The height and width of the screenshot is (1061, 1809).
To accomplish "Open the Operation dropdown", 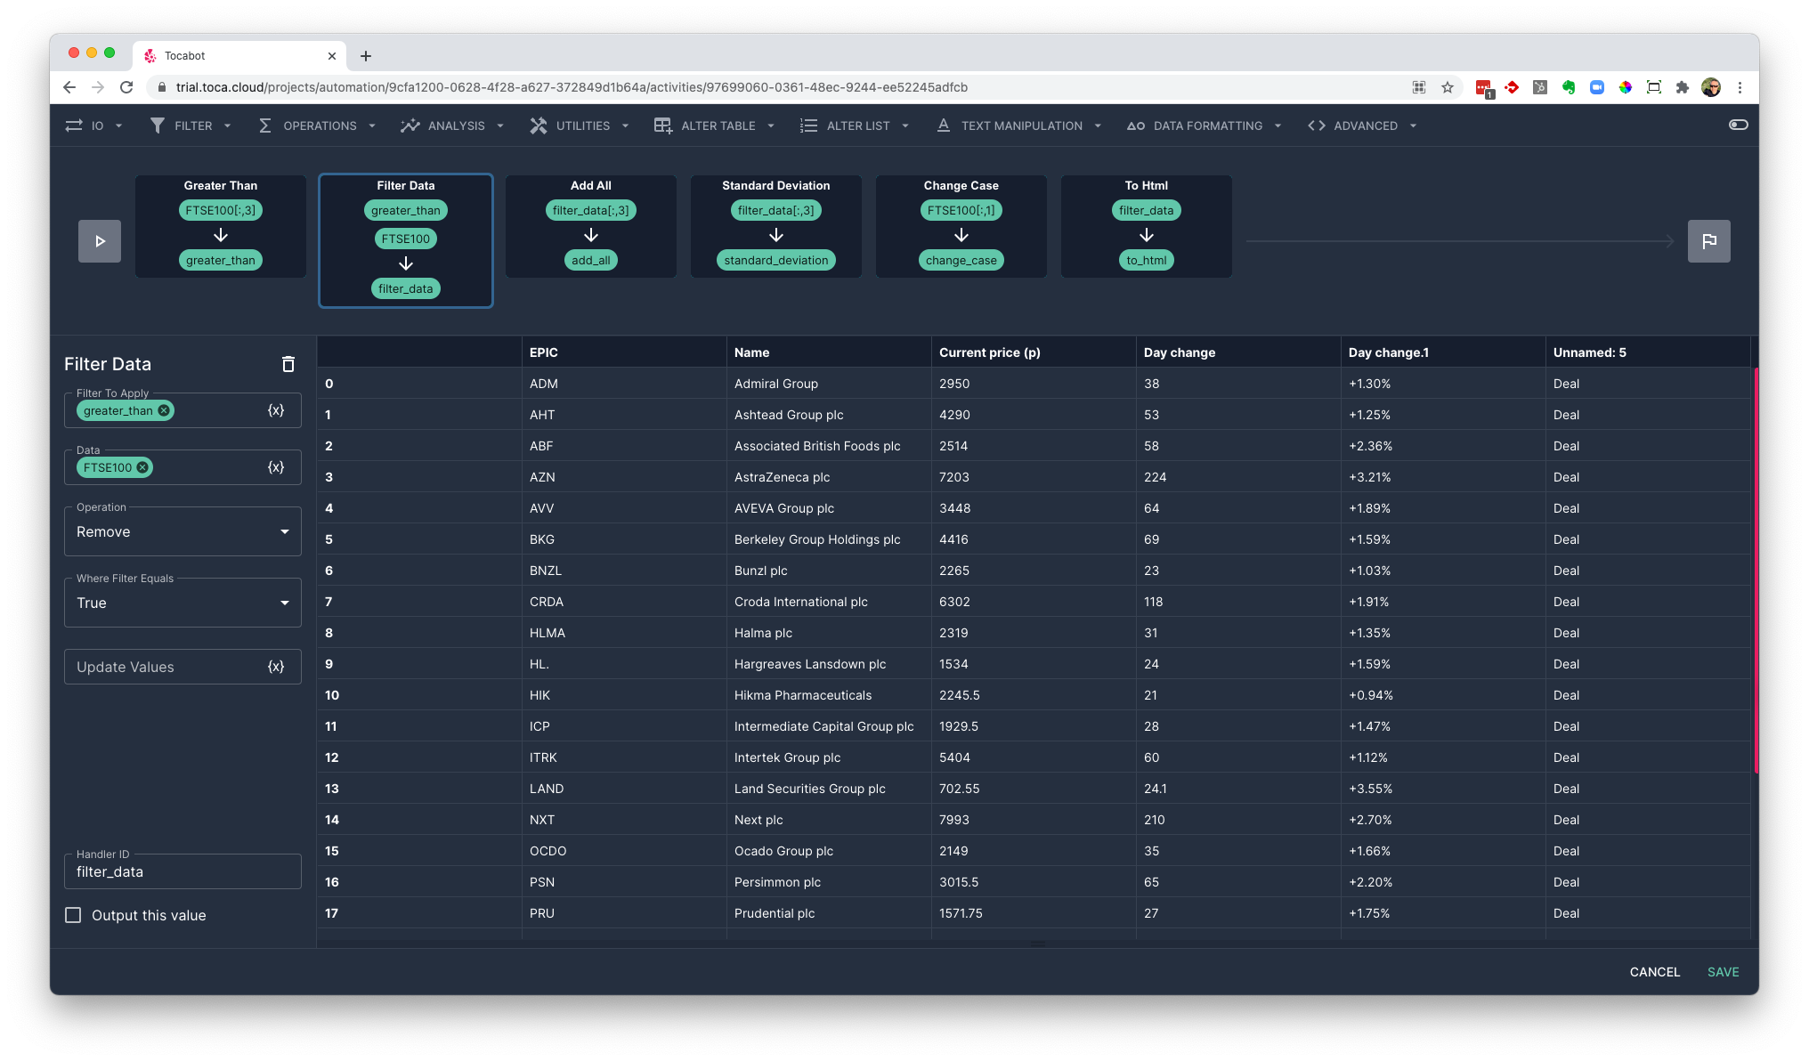I will [x=183, y=531].
